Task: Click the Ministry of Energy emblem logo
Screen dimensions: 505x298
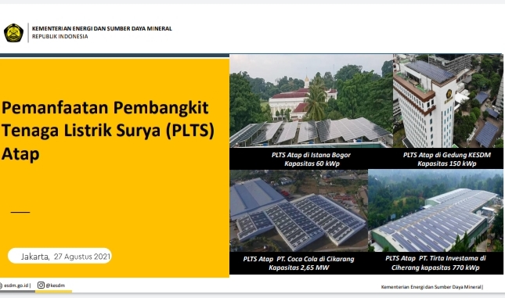Action: (x=13, y=33)
